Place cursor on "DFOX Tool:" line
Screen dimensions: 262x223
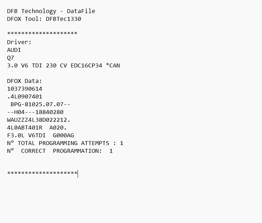[x=24, y=19]
